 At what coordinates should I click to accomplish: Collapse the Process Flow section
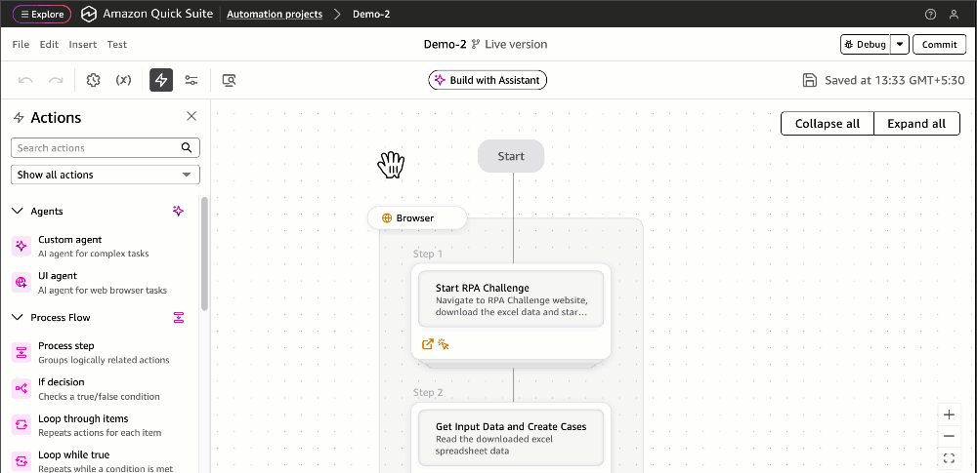(17, 317)
